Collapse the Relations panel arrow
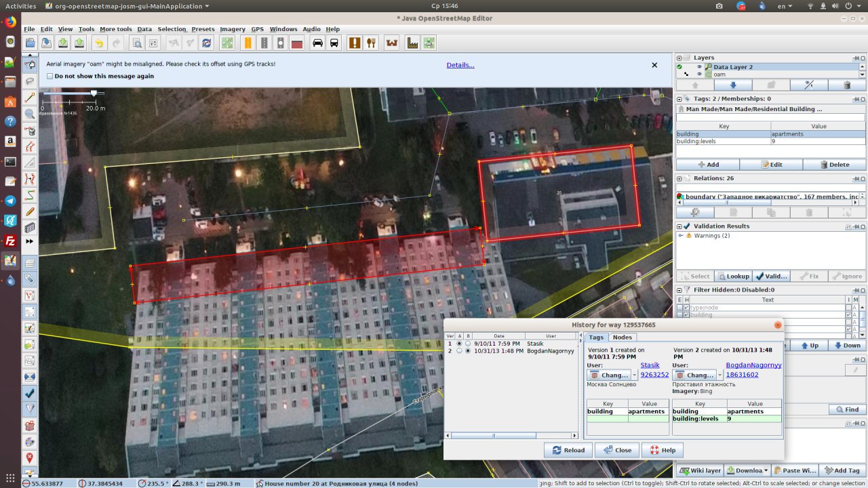Image resolution: width=868 pixels, height=488 pixels. [x=679, y=179]
